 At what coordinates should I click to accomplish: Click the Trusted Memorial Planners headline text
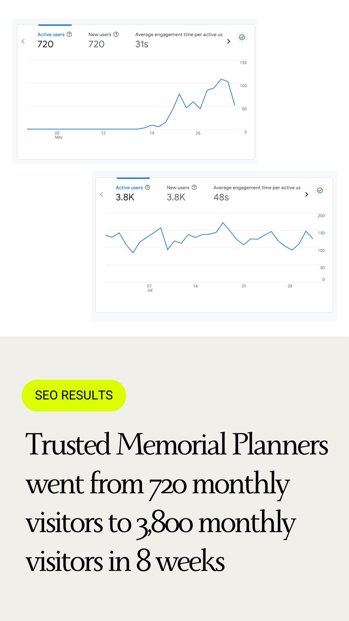pos(177,444)
